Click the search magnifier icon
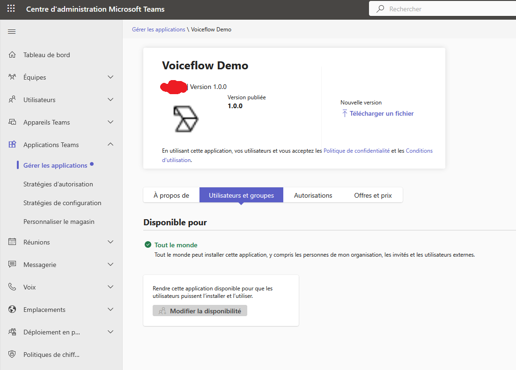Viewport: 516px width, 370px height. click(380, 9)
